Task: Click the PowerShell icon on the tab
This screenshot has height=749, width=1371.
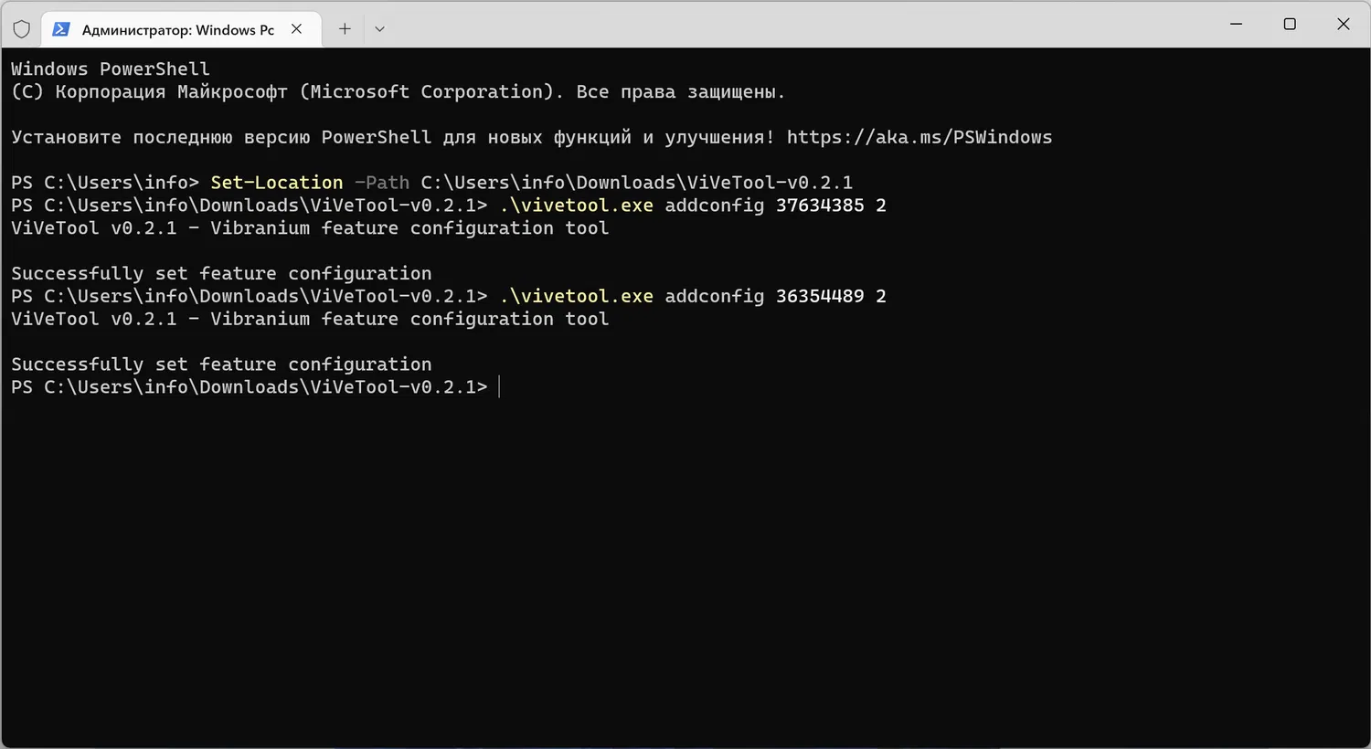Action: click(61, 29)
